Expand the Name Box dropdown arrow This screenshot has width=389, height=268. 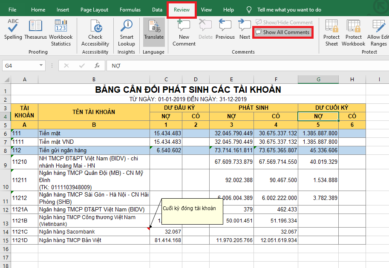pyautogui.click(x=41, y=66)
